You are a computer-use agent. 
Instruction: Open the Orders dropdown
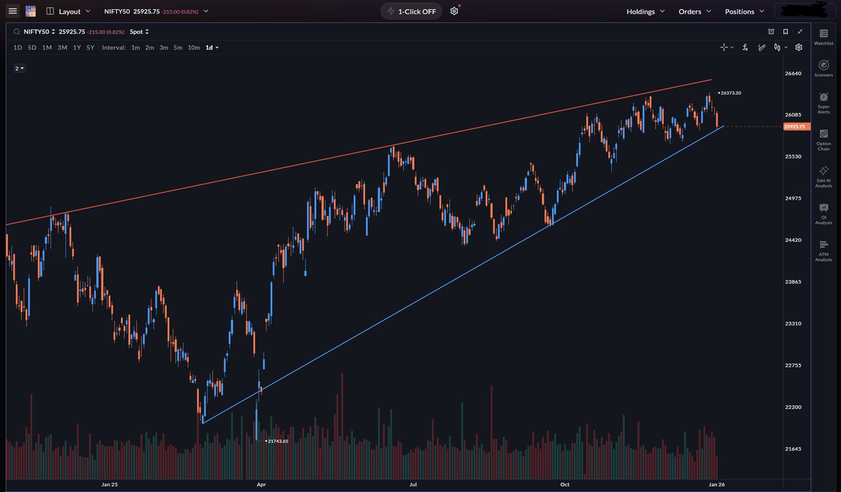coord(695,11)
